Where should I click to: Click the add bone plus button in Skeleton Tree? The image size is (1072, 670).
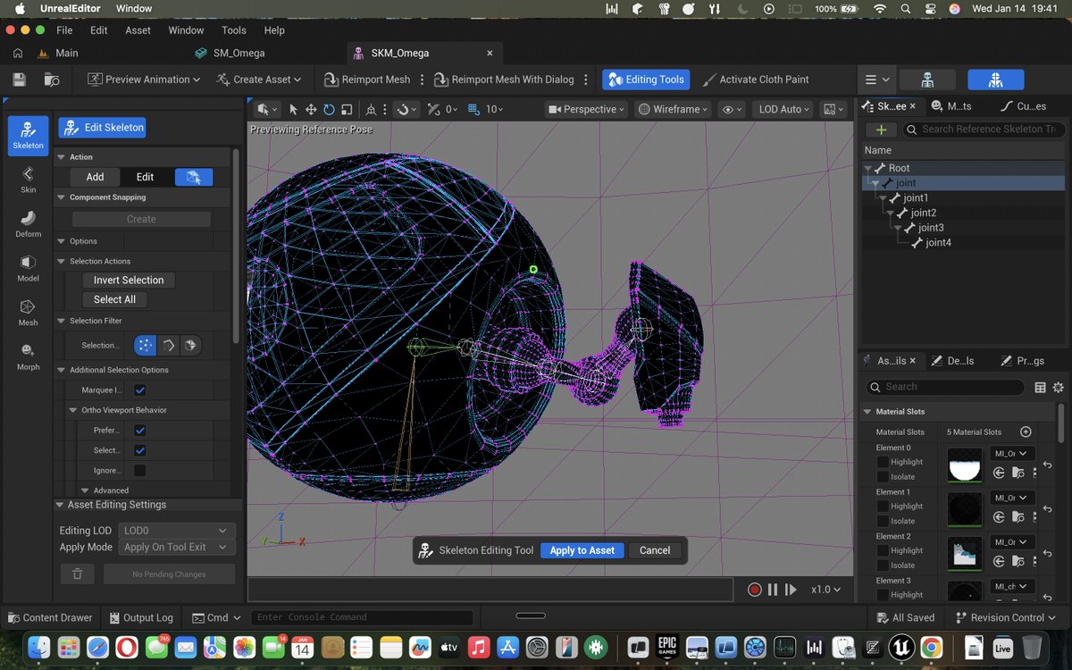(x=881, y=130)
